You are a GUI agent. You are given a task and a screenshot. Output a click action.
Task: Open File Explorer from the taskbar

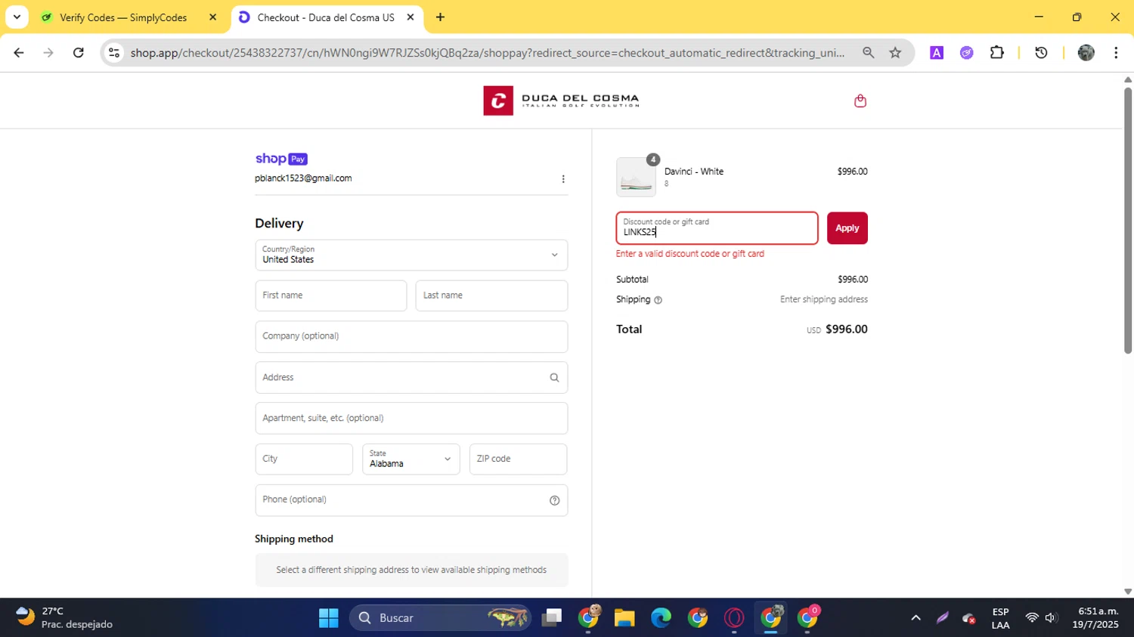624,618
